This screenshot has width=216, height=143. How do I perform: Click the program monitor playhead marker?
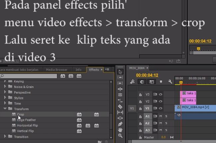[x=199, y=49]
